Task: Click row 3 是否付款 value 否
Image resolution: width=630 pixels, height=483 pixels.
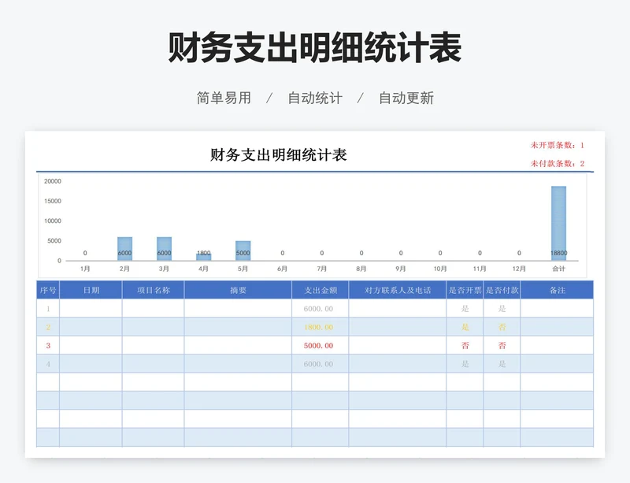Action: [x=502, y=345]
